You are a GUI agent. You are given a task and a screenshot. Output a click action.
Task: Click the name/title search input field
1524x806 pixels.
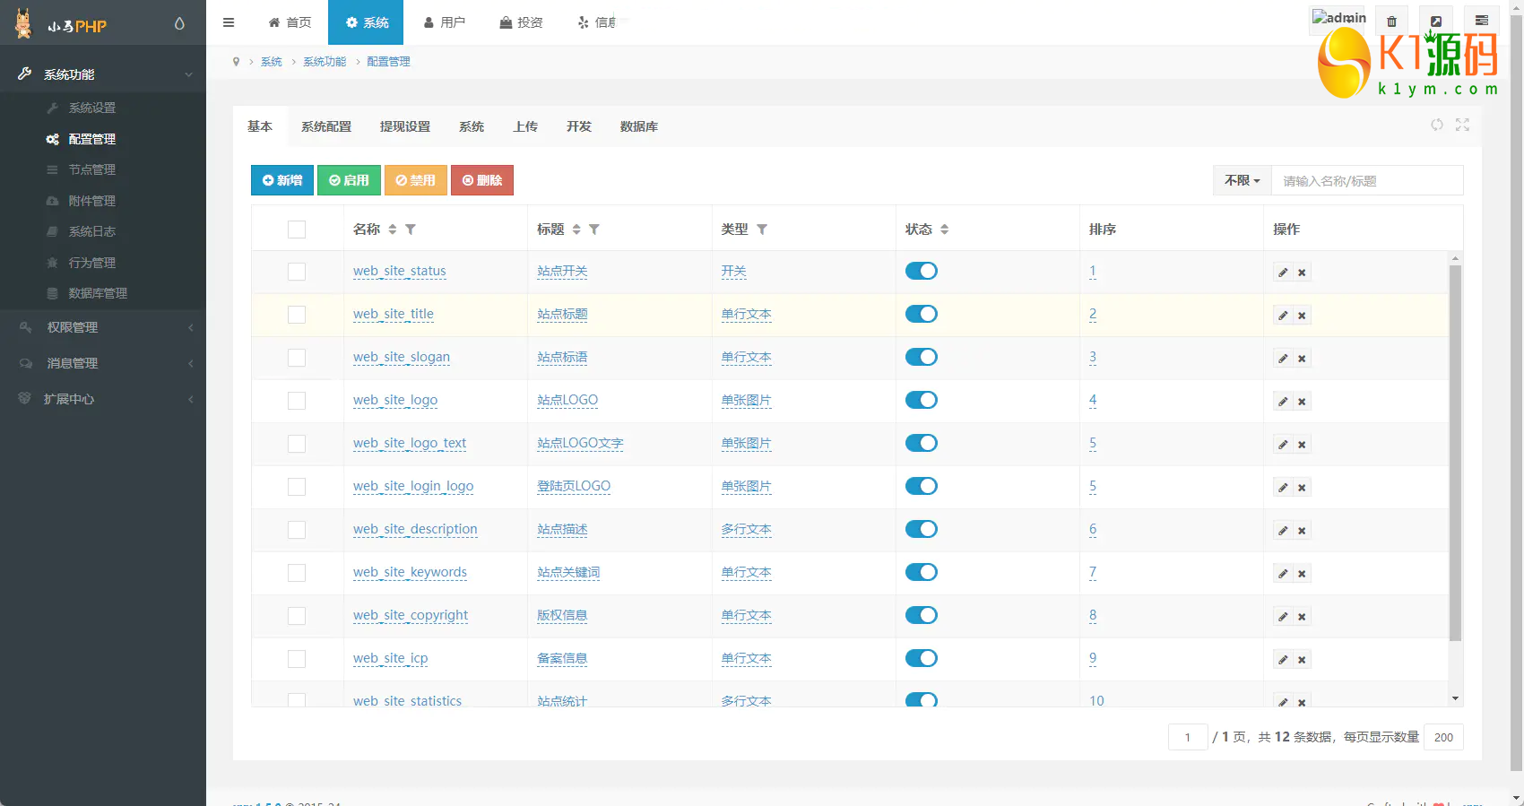[x=1366, y=180]
